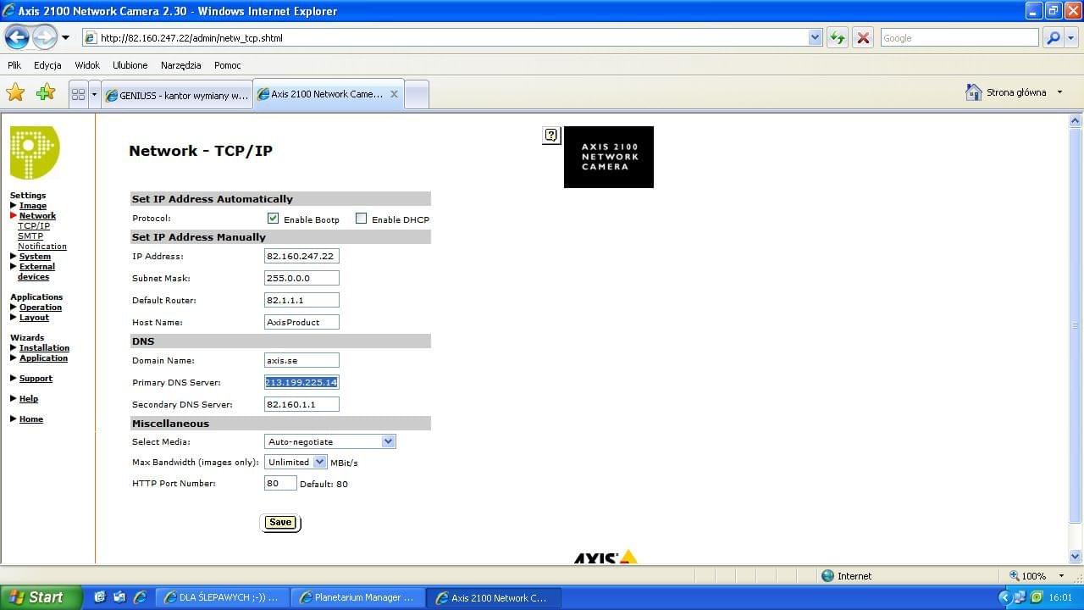Click the Save button
The width and height of the screenshot is (1084, 610).
click(280, 522)
